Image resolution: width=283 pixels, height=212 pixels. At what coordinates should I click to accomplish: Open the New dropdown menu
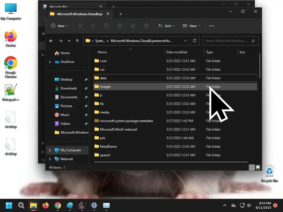60,26
